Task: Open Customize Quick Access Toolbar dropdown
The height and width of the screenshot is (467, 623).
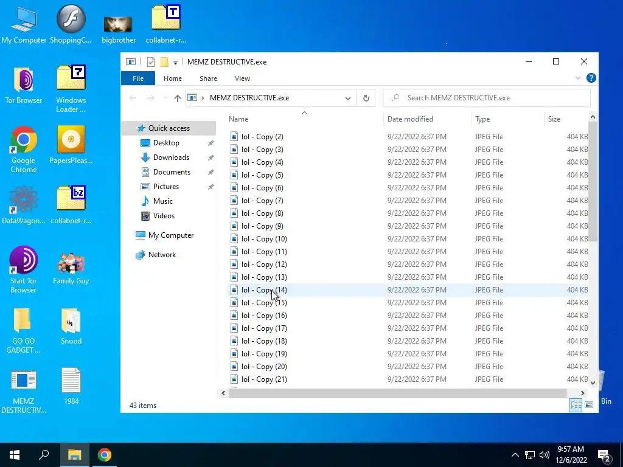Action: point(175,63)
